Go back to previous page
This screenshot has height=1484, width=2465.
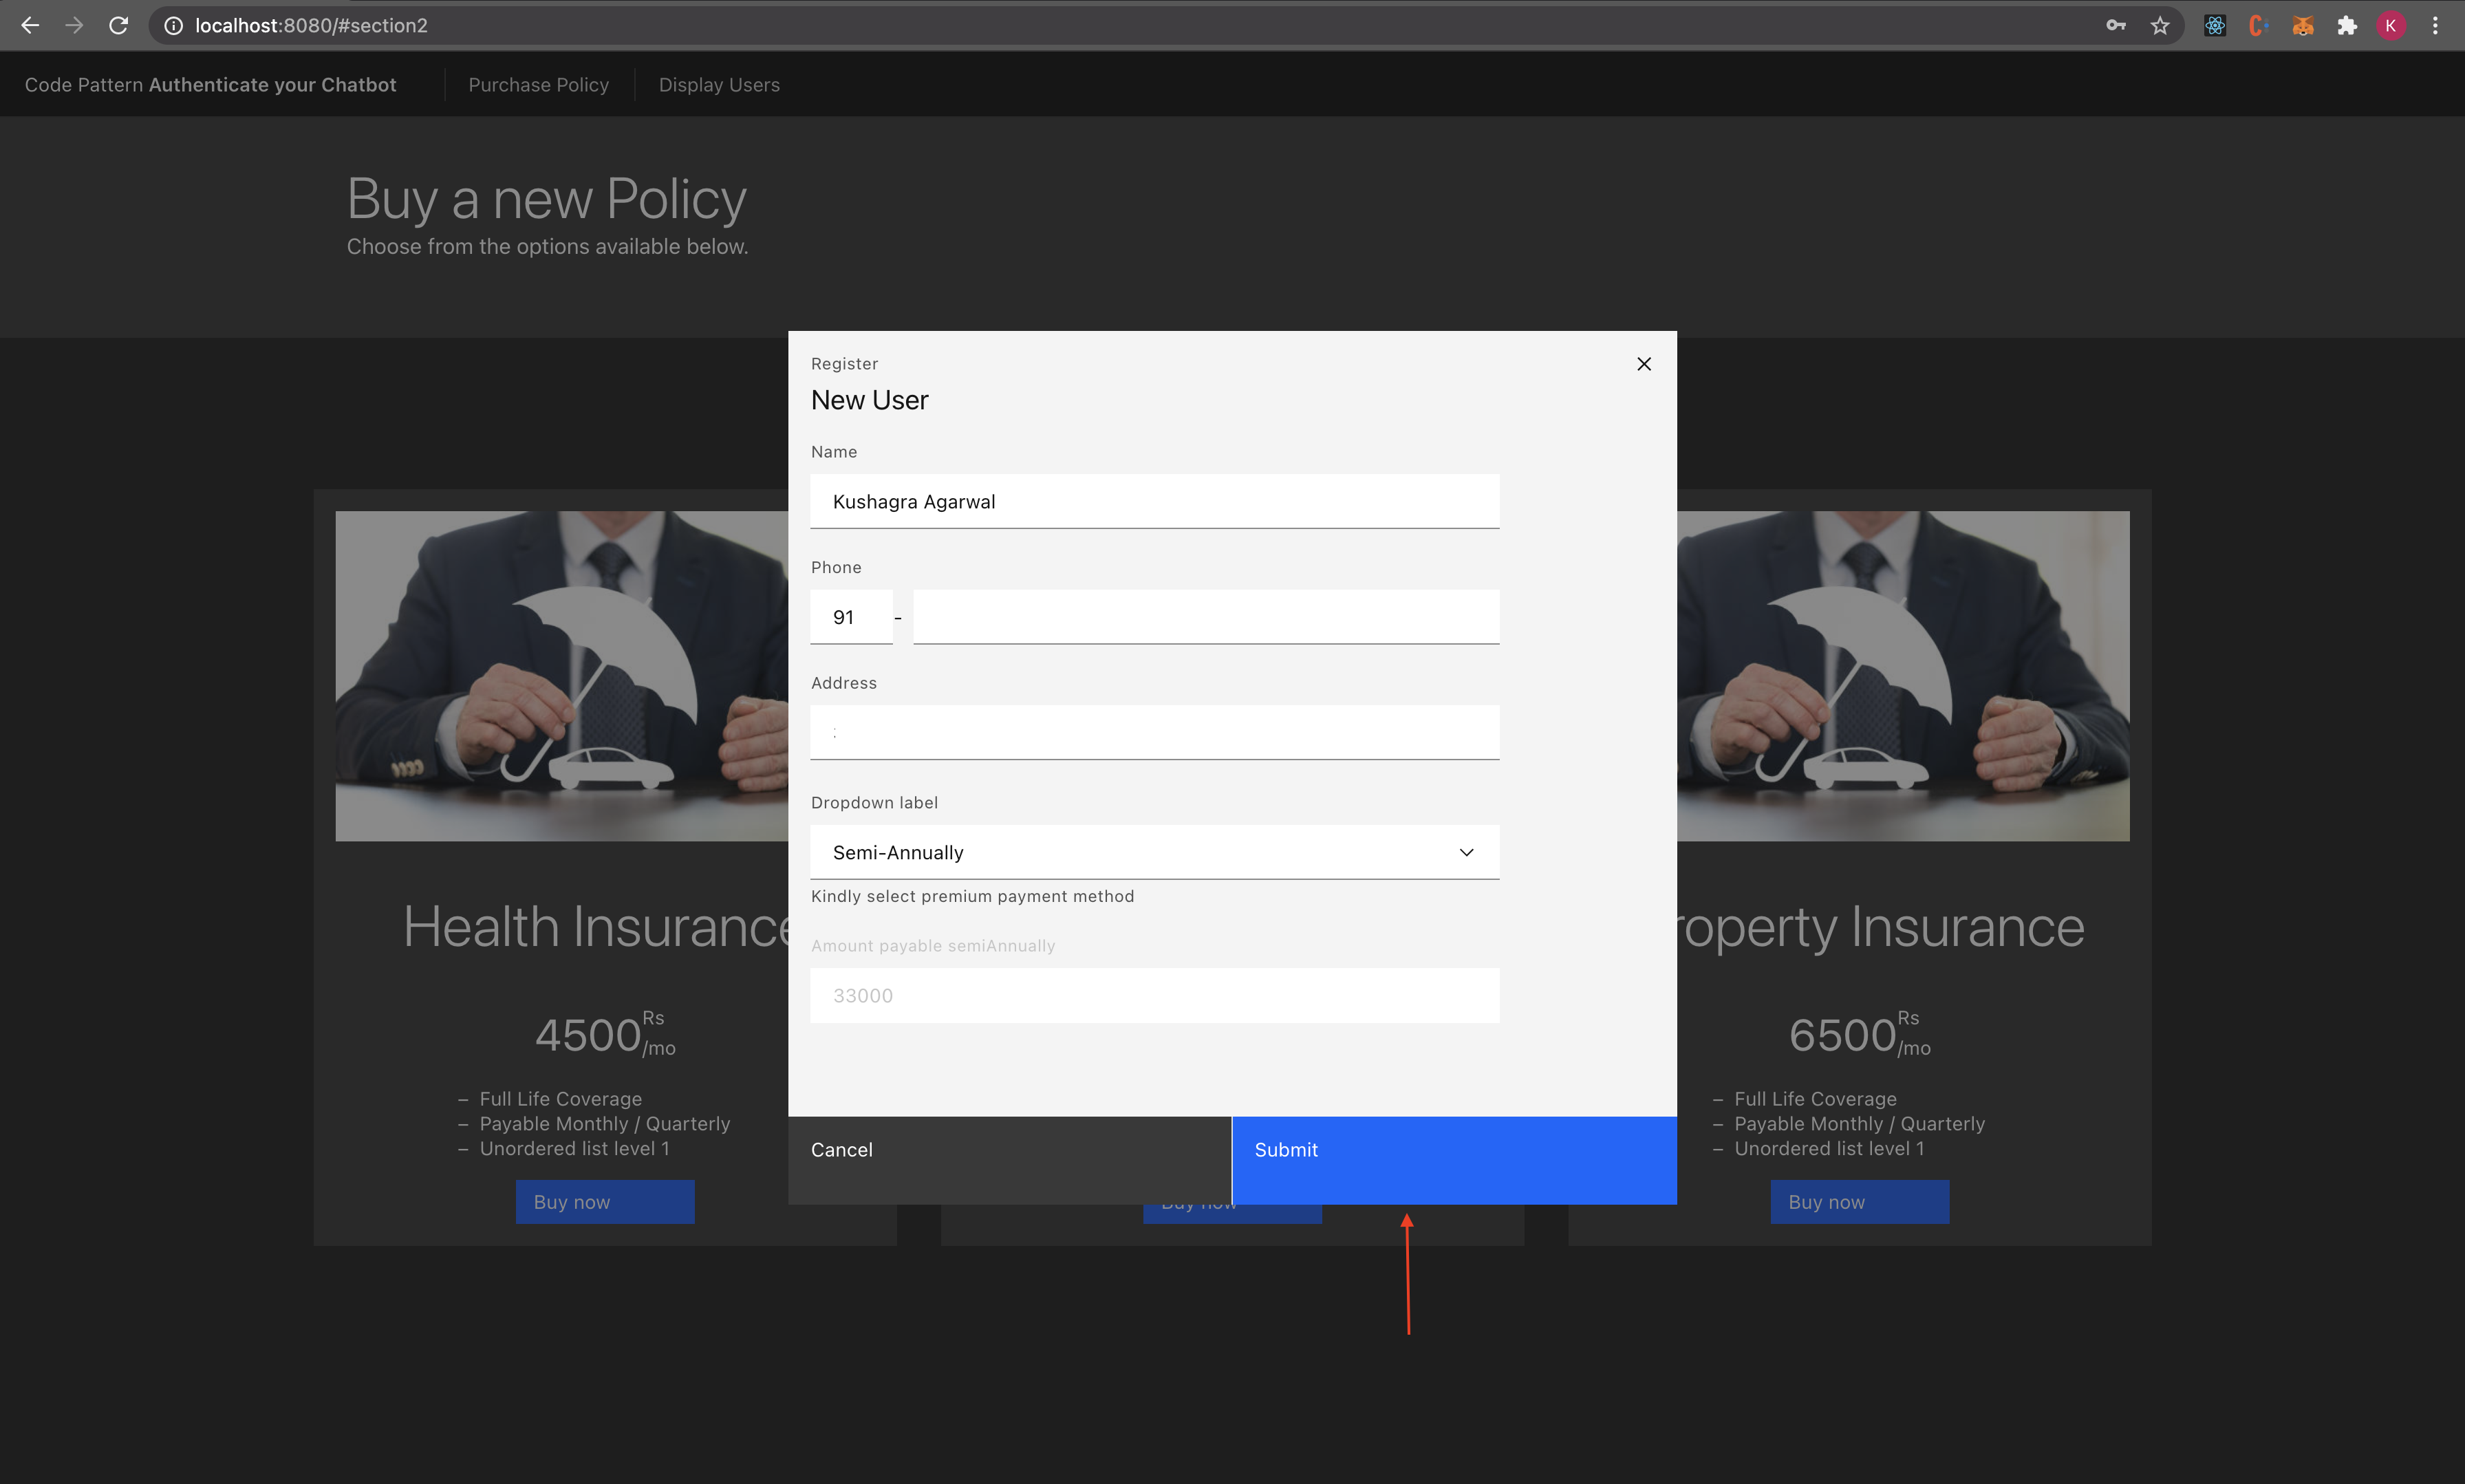[30, 26]
